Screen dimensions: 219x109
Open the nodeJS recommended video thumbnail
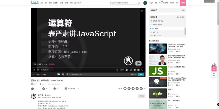pos(158,93)
